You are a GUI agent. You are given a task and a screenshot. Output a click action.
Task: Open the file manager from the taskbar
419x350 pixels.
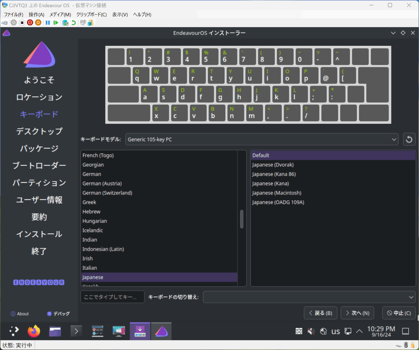(x=55, y=331)
